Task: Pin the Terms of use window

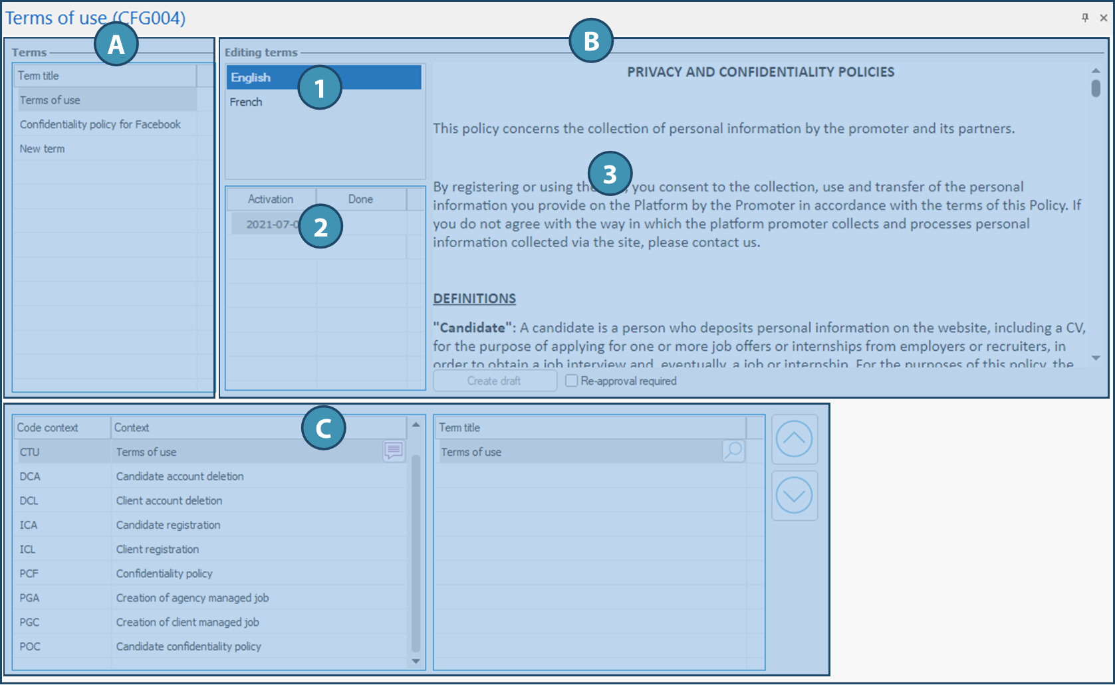Action: click(x=1085, y=18)
